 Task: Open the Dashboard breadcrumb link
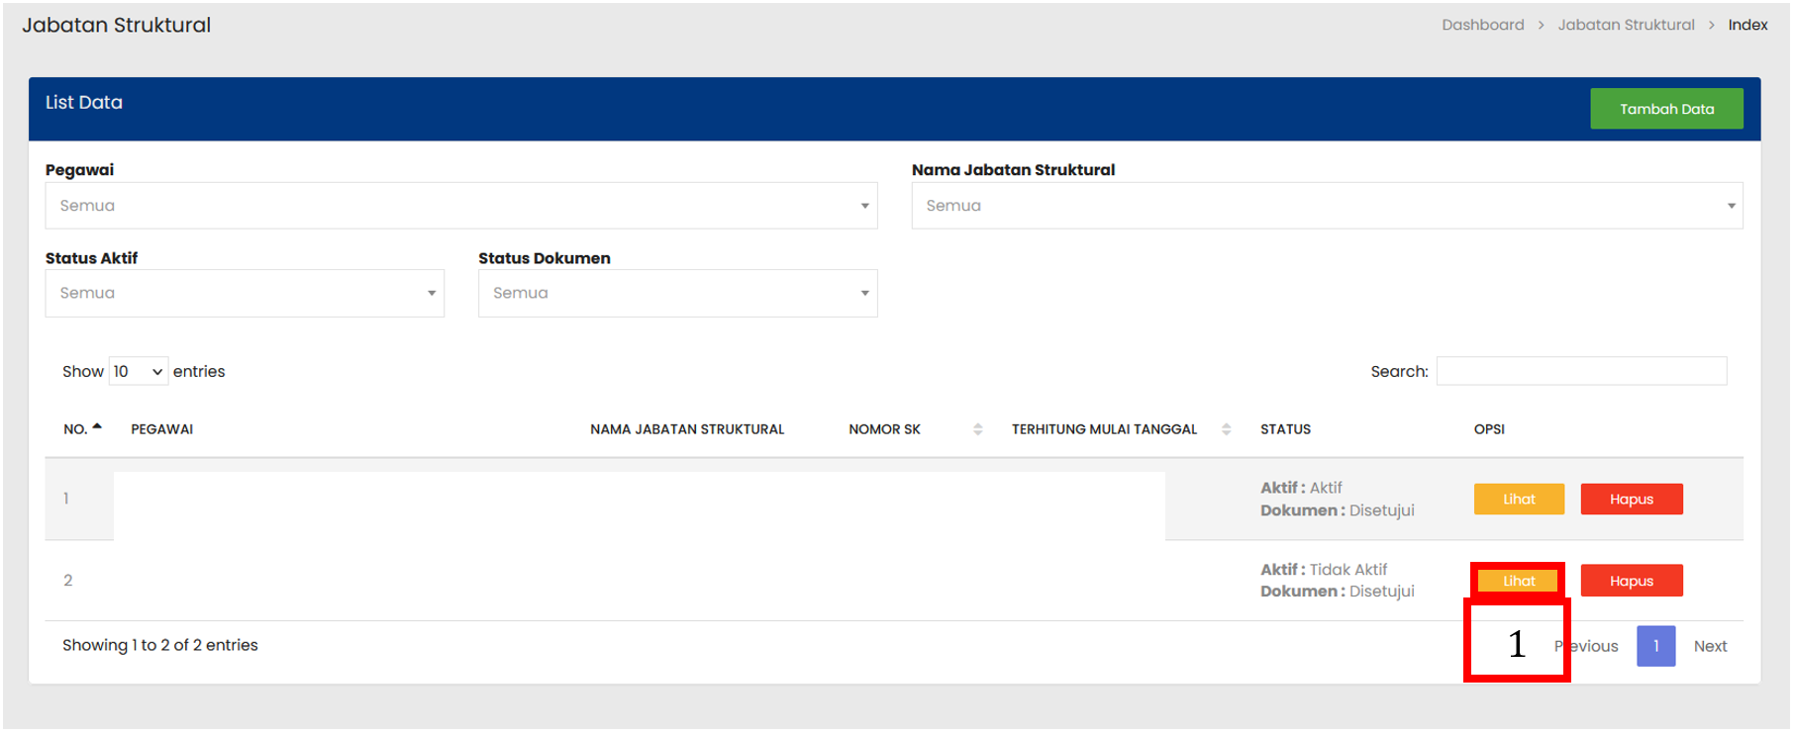click(x=1482, y=25)
